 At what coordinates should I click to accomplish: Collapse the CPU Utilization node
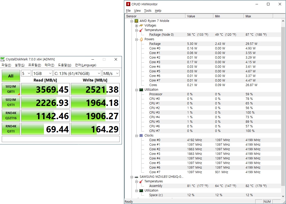[136, 90]
